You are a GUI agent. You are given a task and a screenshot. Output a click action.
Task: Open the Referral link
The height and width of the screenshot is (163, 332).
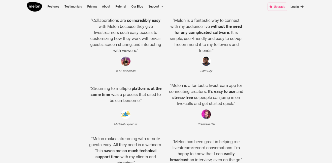(121, 7)
